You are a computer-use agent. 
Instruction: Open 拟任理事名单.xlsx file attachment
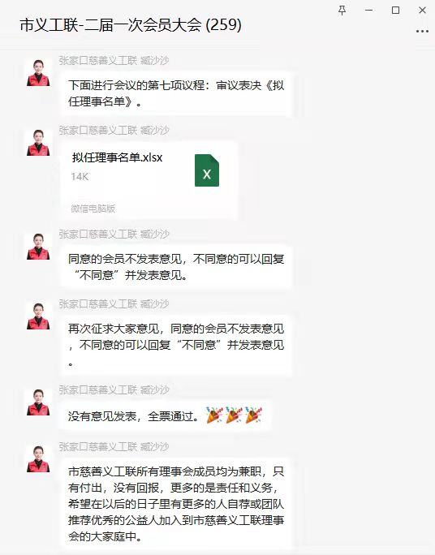pyautogui.click(x=149, y=181)
